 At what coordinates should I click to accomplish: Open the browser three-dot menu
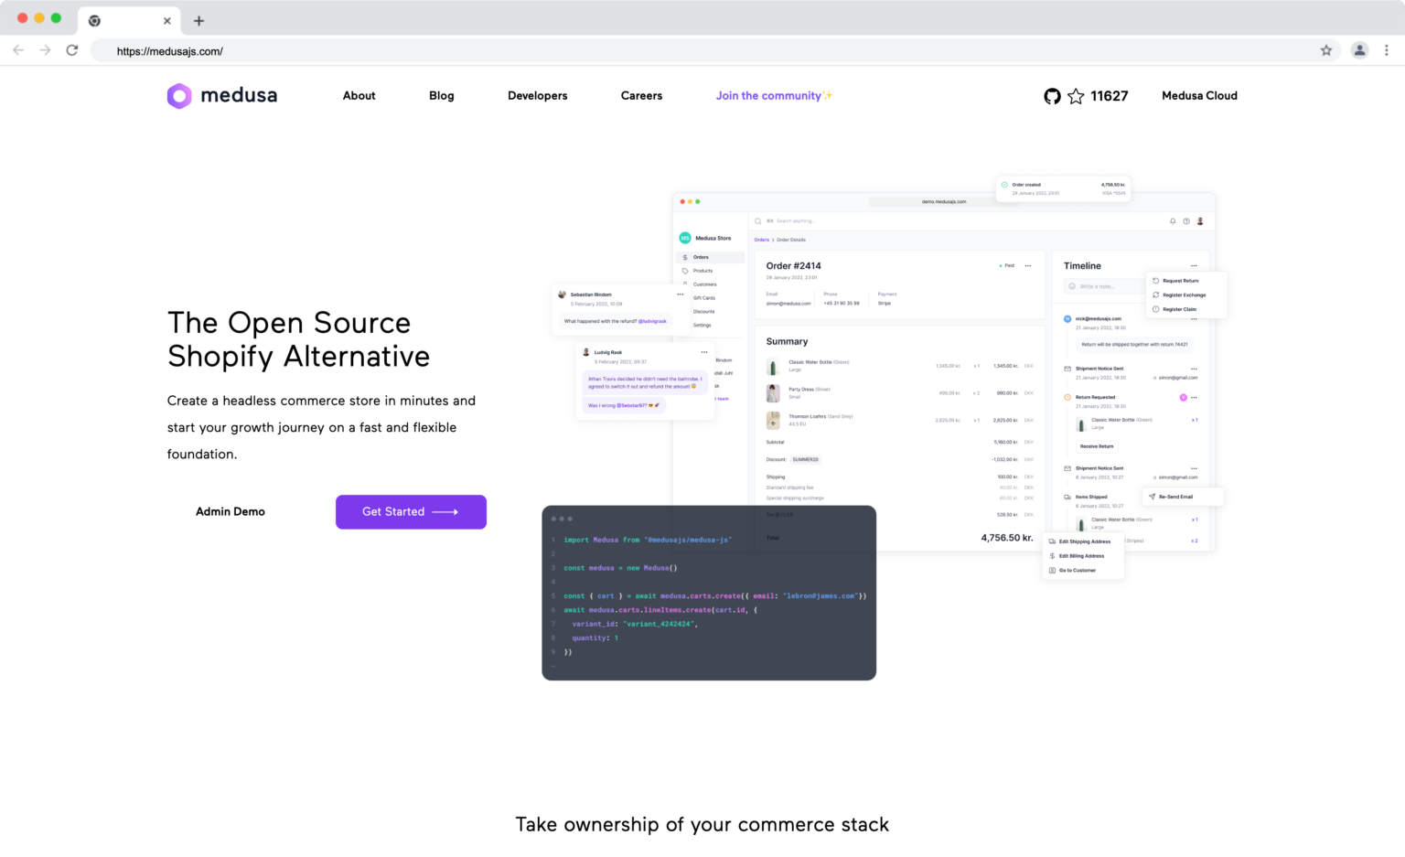(x=1387, y=50)
